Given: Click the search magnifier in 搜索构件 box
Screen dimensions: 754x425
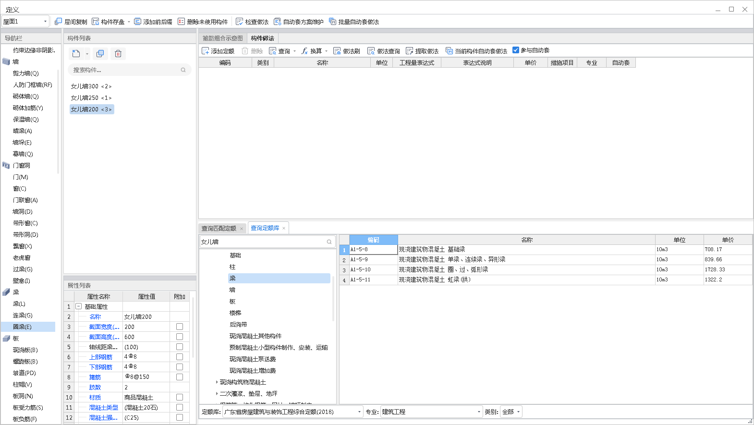Looking at the screenshot, I should 183,70.
